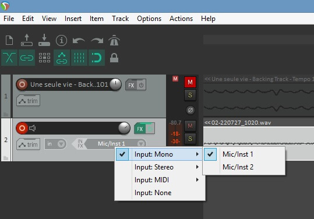Viewport: 314px width, 219px height.
Task: Solo track 1 with S button
Action: (190, 95)
